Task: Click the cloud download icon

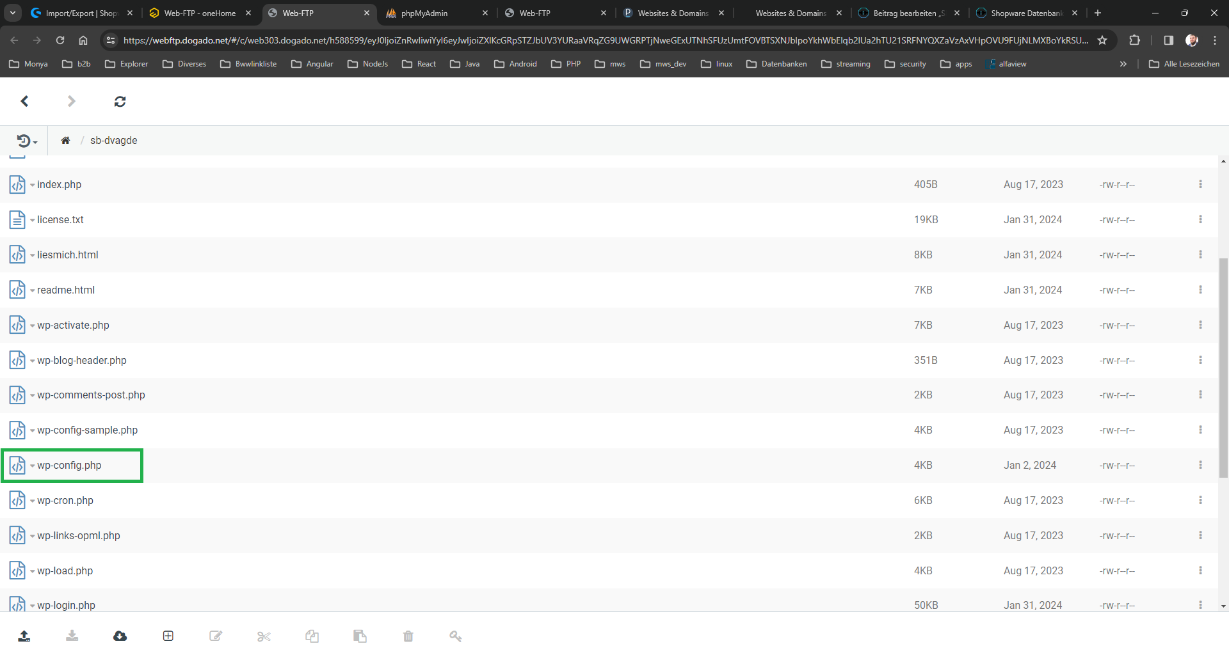Action: pos(120,636)
